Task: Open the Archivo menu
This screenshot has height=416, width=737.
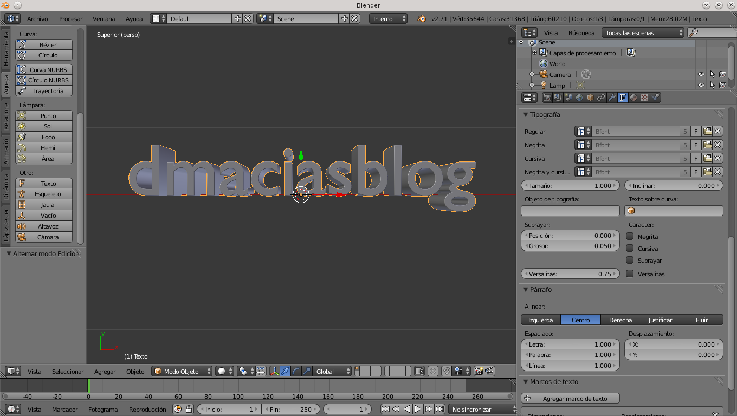Action: [x=37, y=18]
